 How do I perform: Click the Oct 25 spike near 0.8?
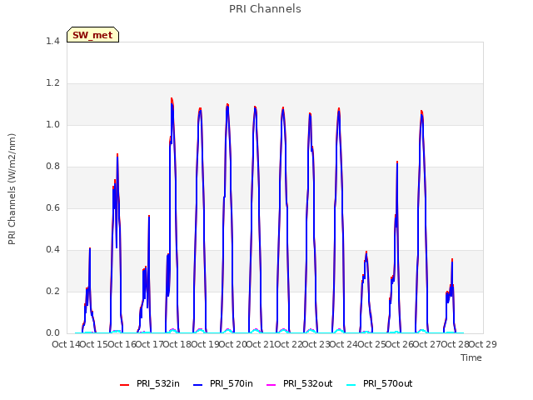point(397,162)
